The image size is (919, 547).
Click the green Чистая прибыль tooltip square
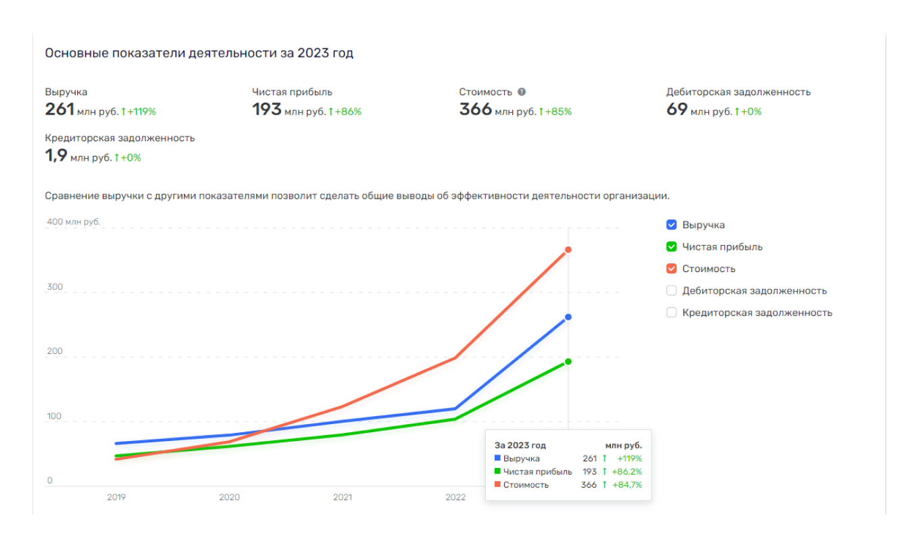point(497,471)
